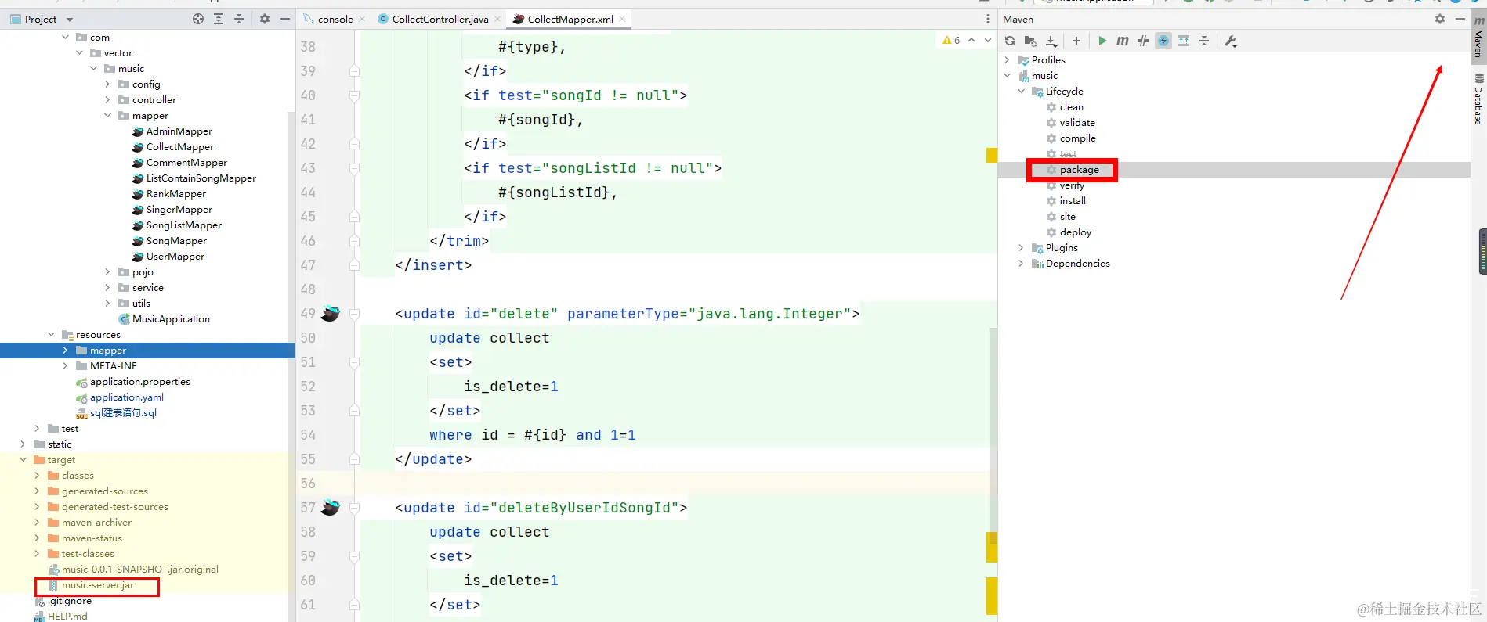Click mapper gutter icon on line 49
The height and width of the screenshot is (622, 1487).
[x=331, y=314]
